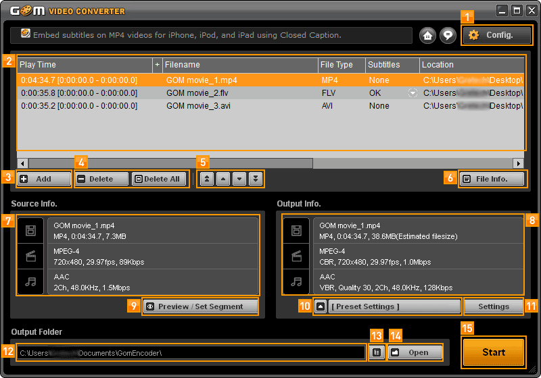Click the GOM film reel tip icon
This screenshot has width=541, height=378.
(26, 33)
